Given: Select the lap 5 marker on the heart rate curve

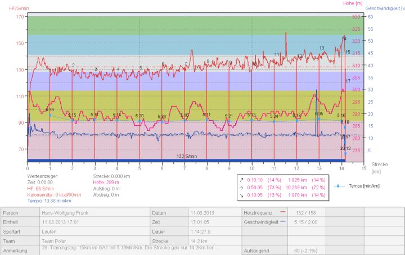Looking at the screenshot, I should (x=140, y=68).
